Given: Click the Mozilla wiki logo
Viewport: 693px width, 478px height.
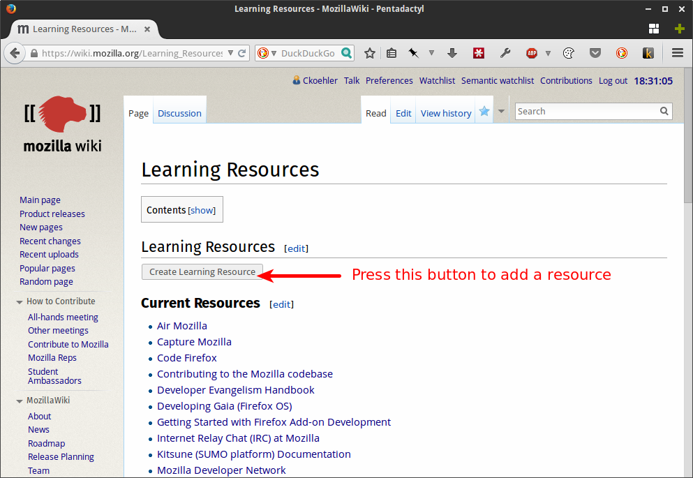Looking at the screenshot, I should [x=62, y=124].
